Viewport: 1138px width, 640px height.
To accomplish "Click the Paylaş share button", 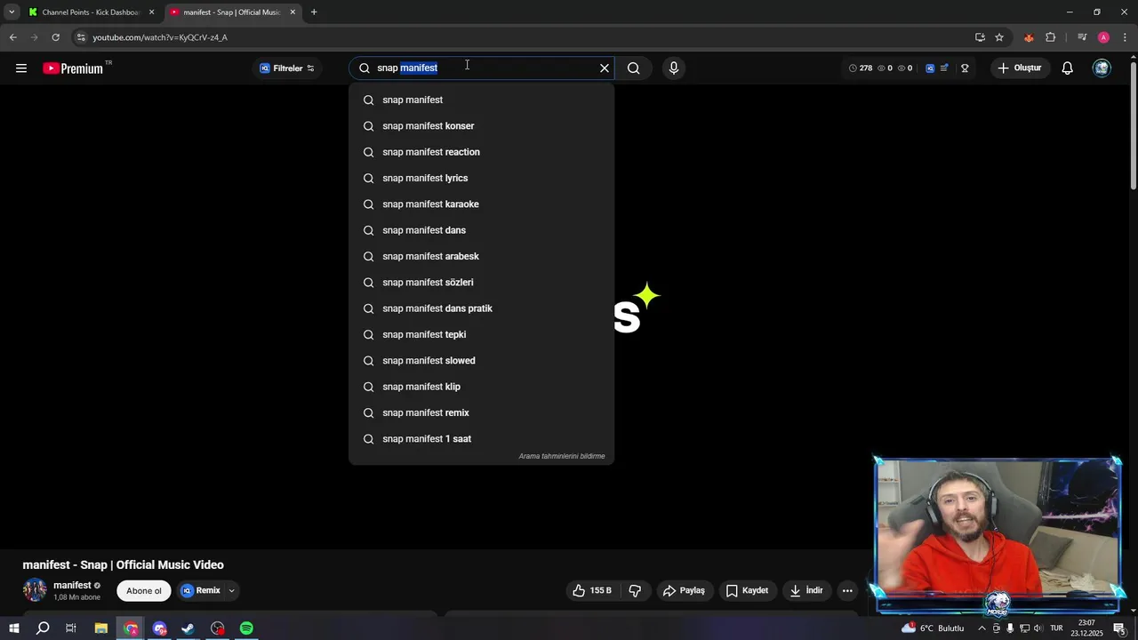I will tap(684, 591).
